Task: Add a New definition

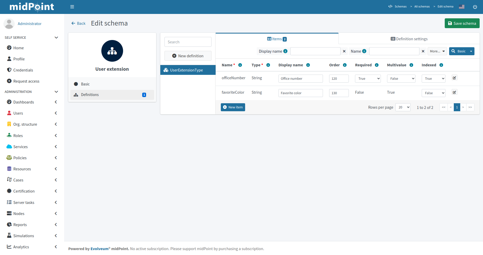Action: point(188,56)
